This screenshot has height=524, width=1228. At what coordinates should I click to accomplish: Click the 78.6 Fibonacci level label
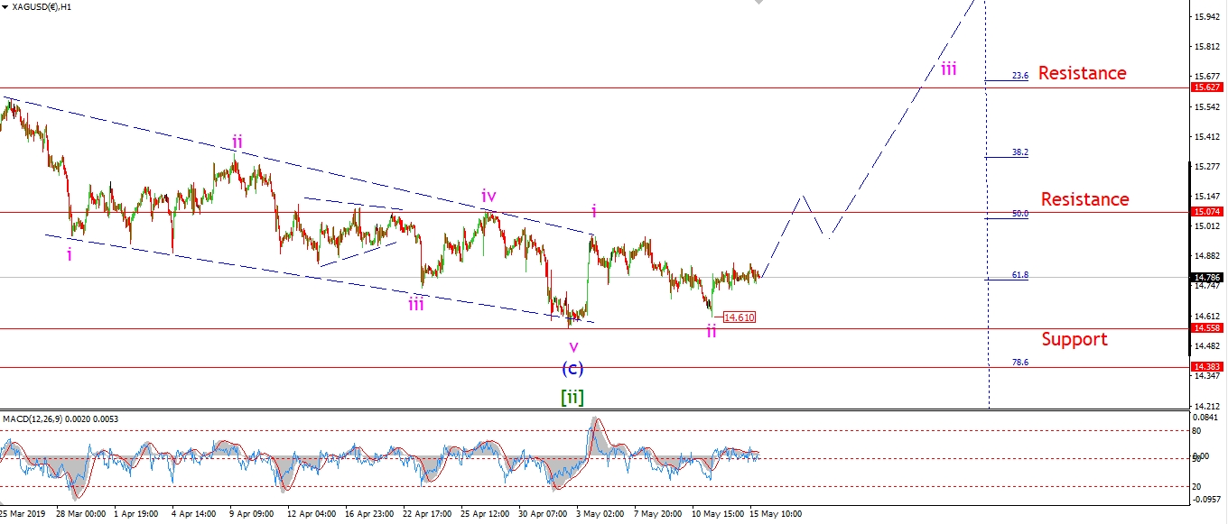coord(1020,362)
